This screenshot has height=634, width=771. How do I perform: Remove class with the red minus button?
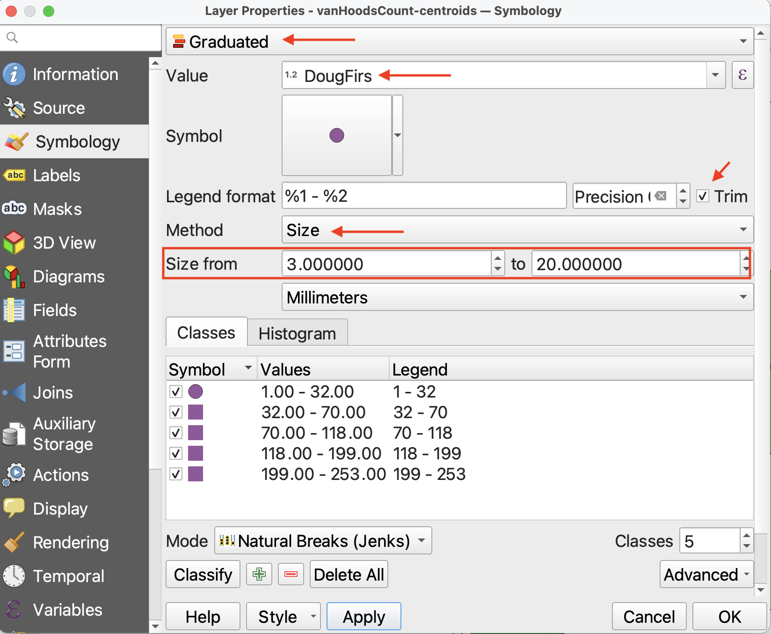coord(291,574)
